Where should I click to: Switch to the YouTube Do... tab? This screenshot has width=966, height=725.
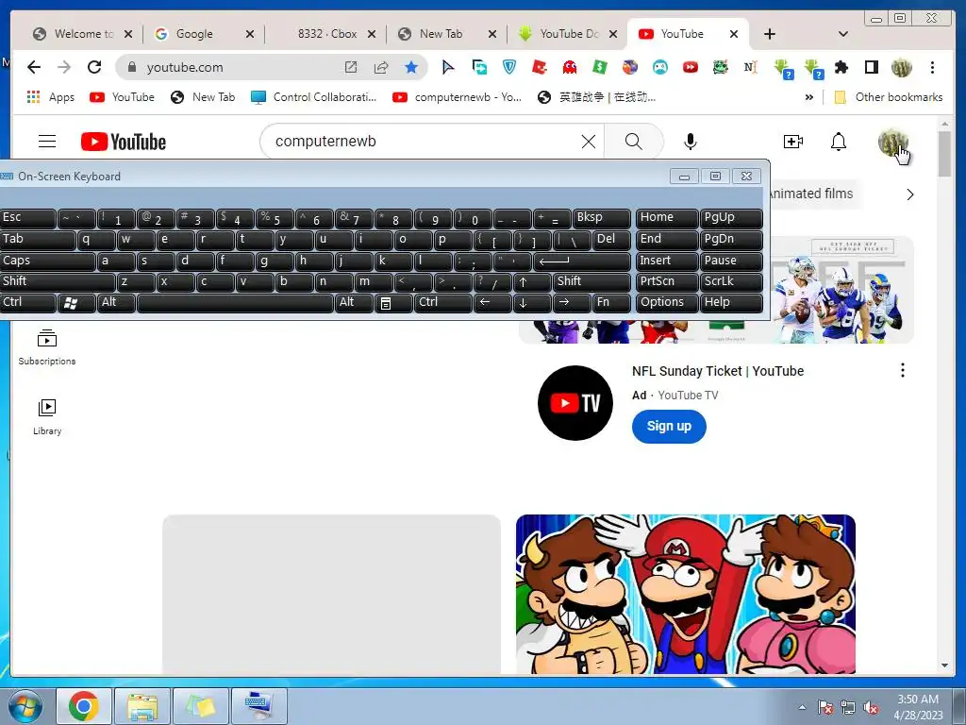click(x=569, y=34)
